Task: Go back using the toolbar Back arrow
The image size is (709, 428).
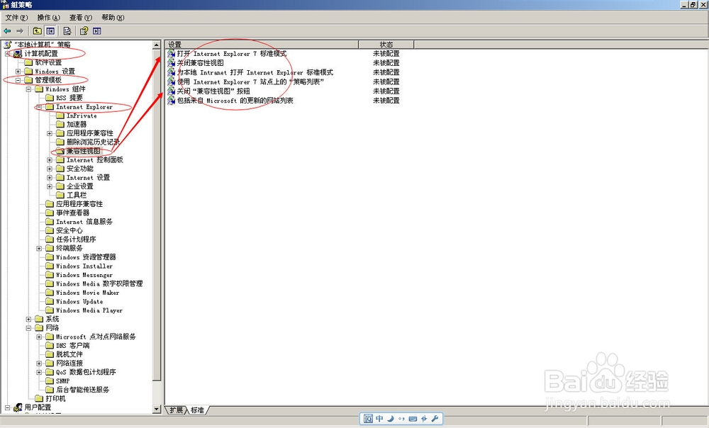Action: 7,30
